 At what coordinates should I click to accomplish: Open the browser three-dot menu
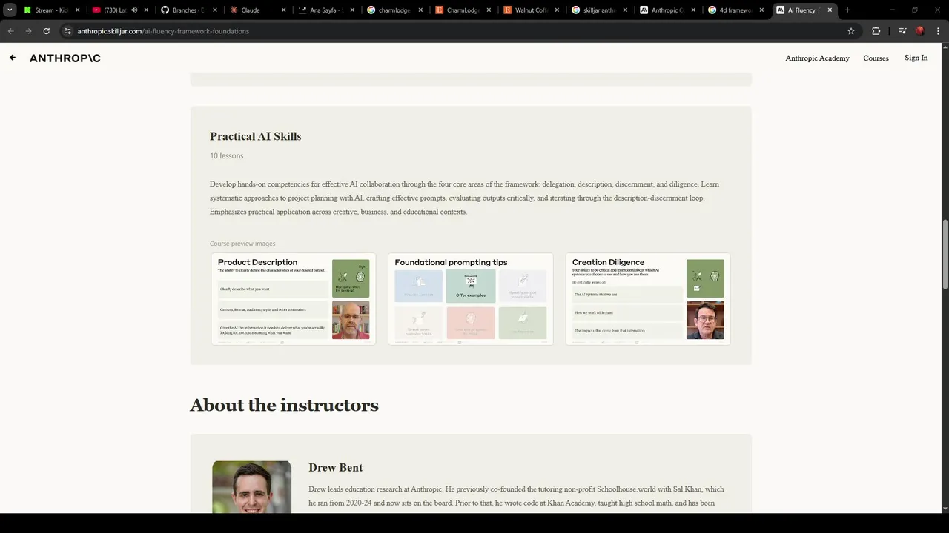[938, 31]
